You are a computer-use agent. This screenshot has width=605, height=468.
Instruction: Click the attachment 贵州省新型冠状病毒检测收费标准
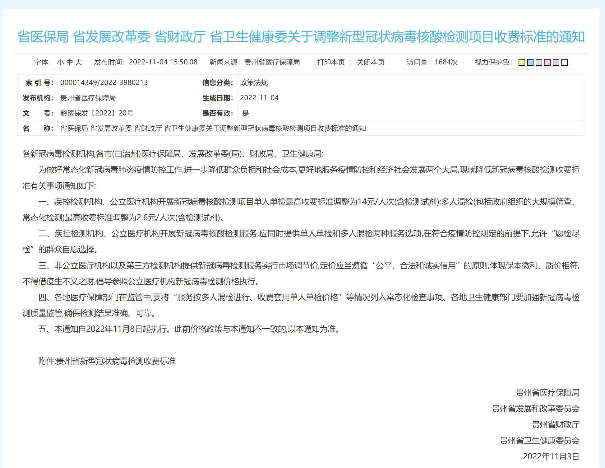tap(116, 361)
